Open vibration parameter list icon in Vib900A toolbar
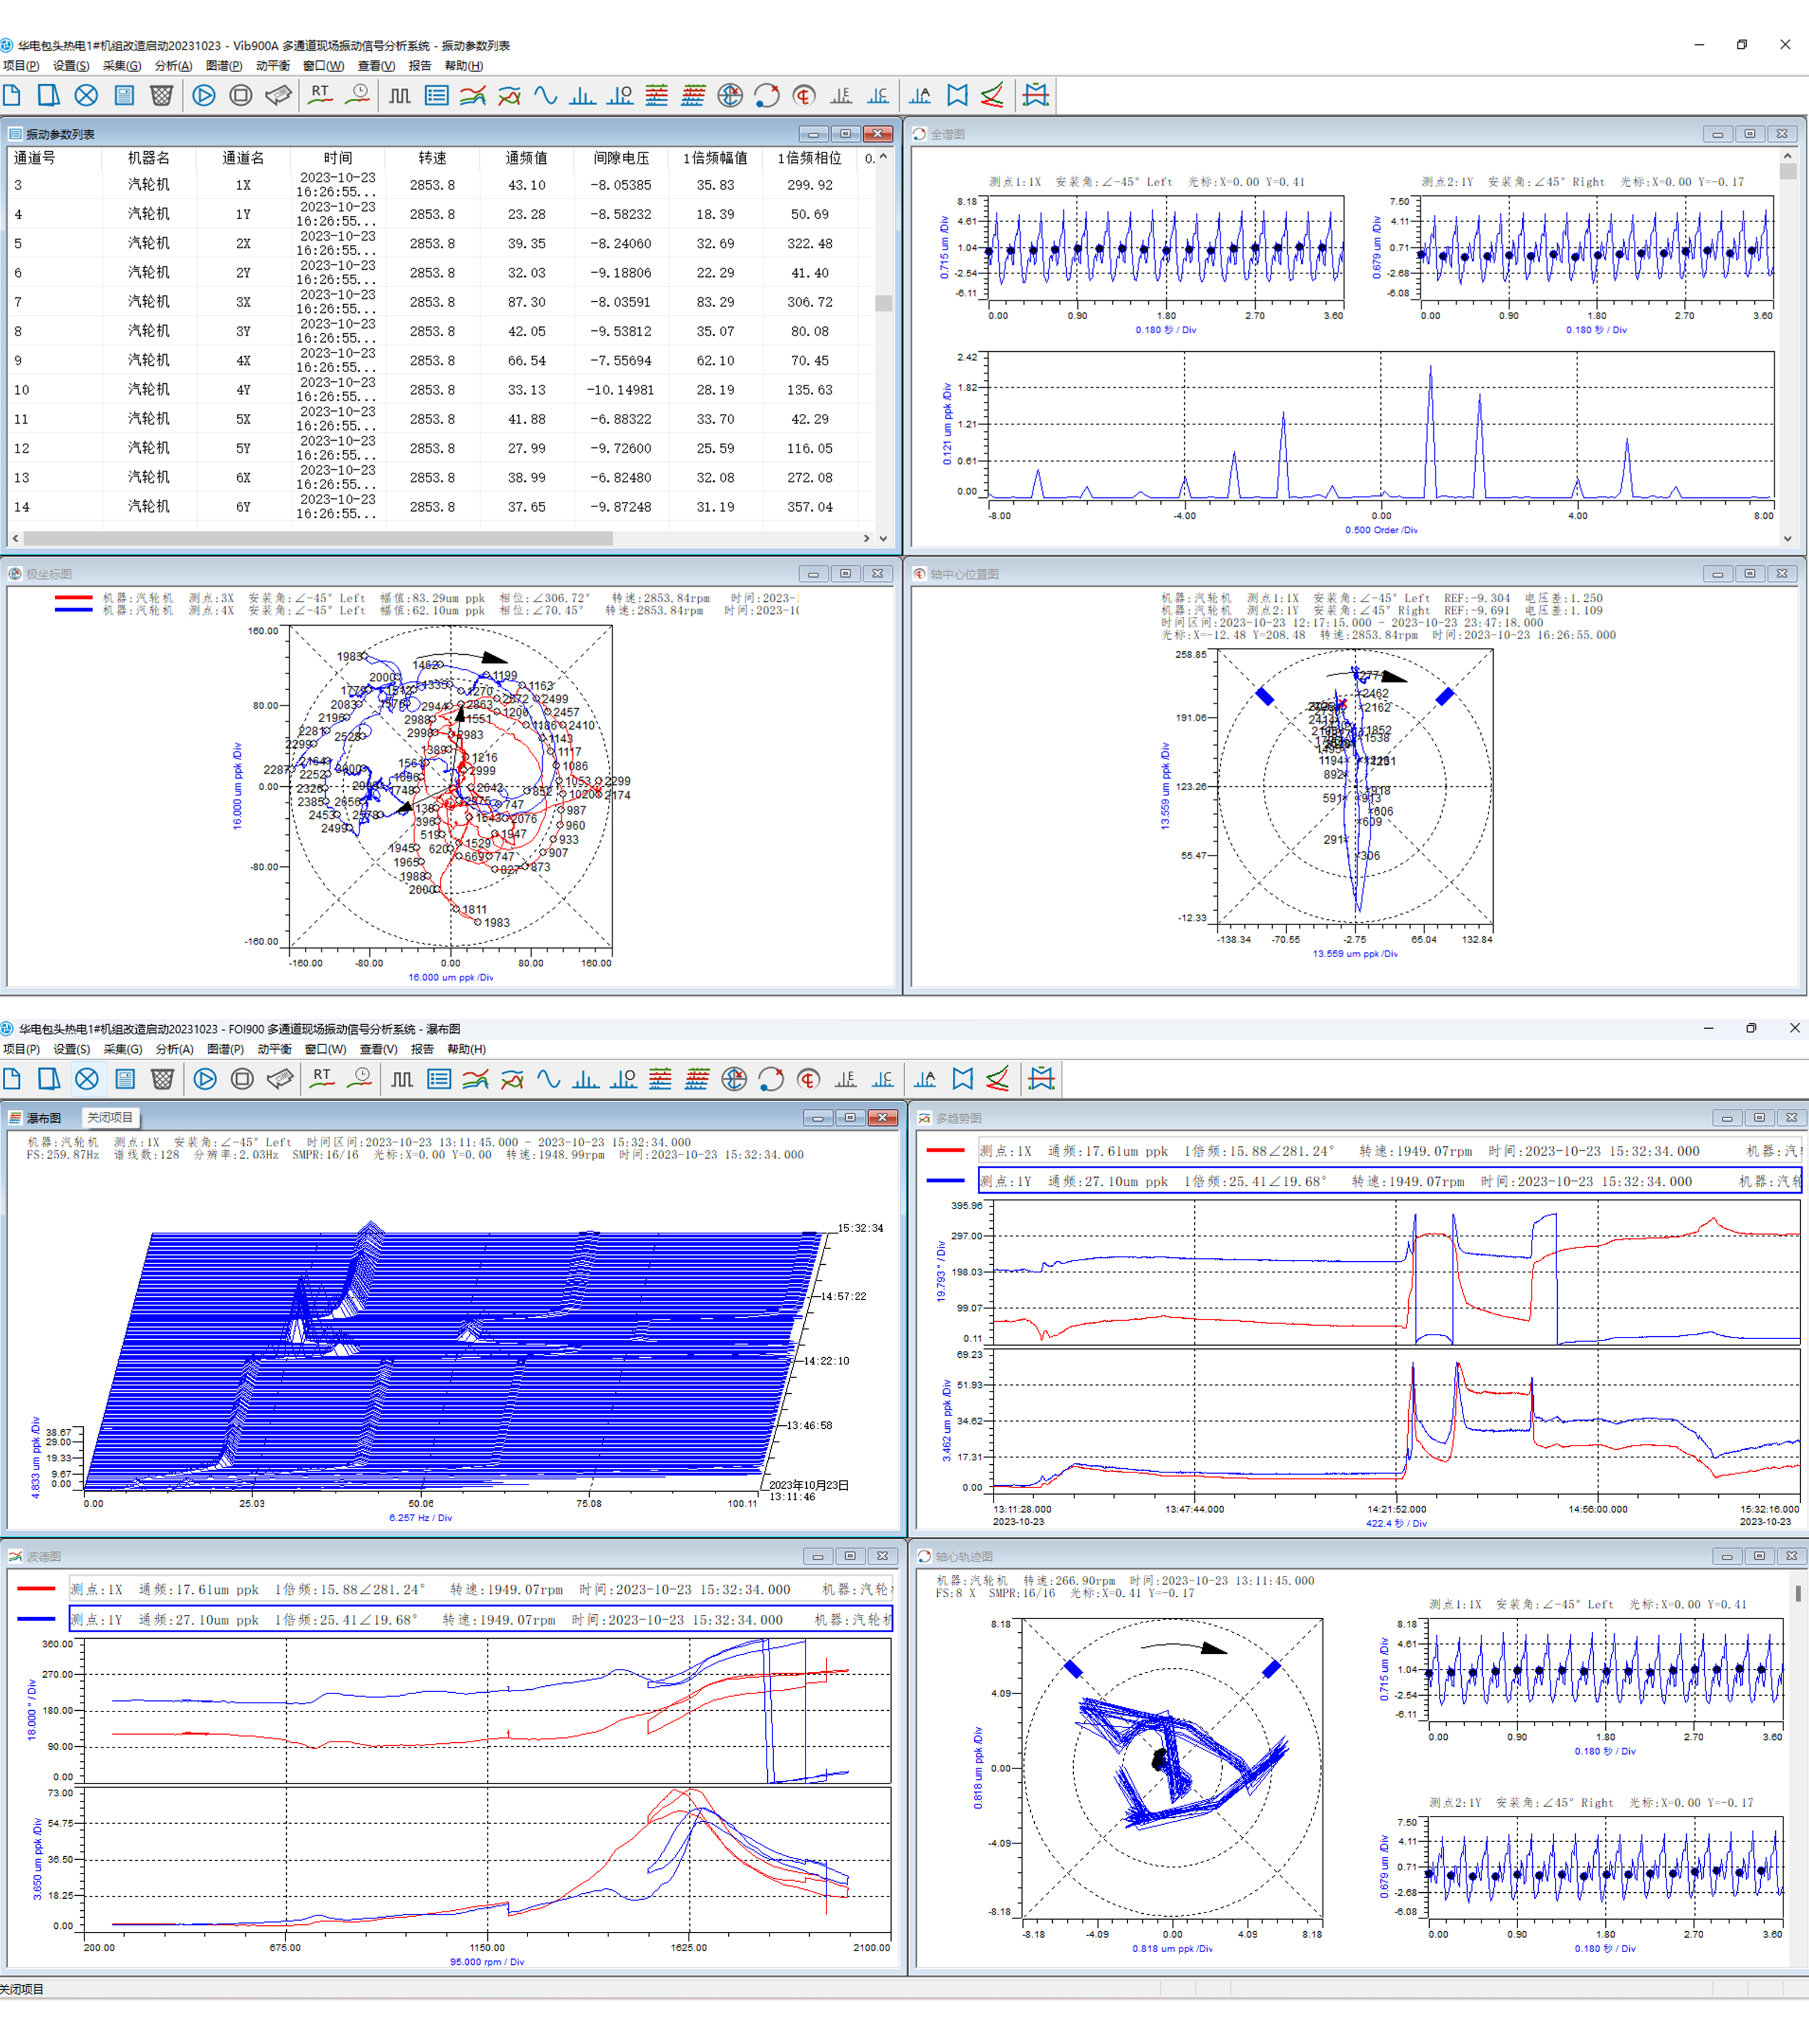The height and width of the screenshot is (2044, 1809). pos(436,96)
